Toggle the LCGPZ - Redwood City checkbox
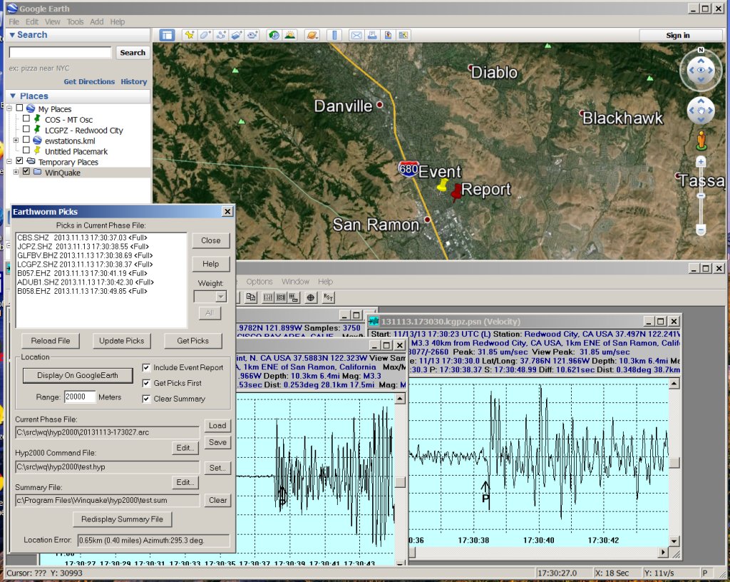Image resolution: width=730 pixels, height=582 pixels. click(26, 129)
